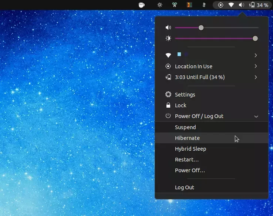Expand the Location In Use chevron
This screenshot has height=216, width=273.
pos(256,66)
